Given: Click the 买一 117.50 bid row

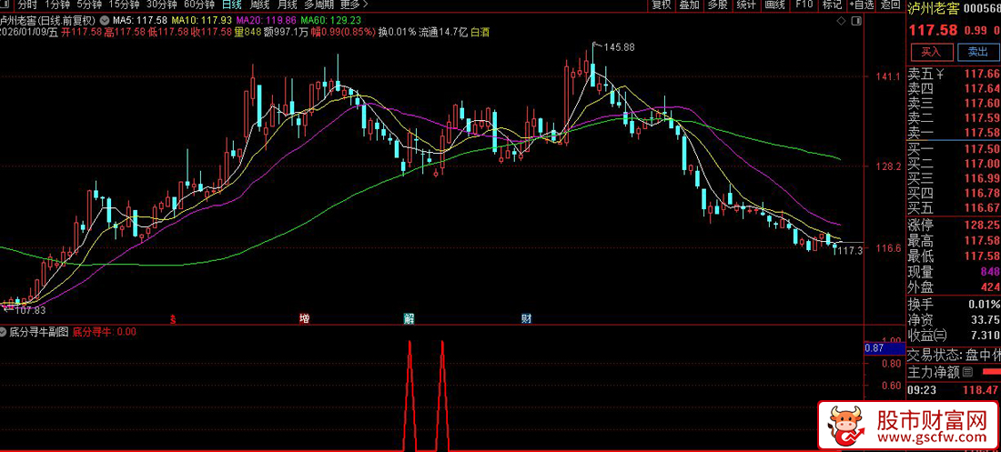Looking at the screenshot, I should click(954, 149).
